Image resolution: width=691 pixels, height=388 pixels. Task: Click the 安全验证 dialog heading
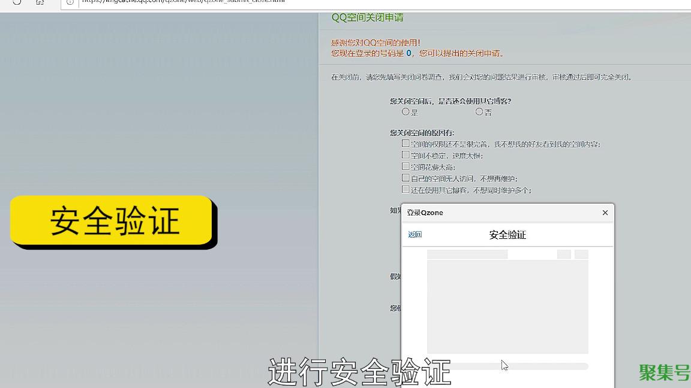pos(507,235)
